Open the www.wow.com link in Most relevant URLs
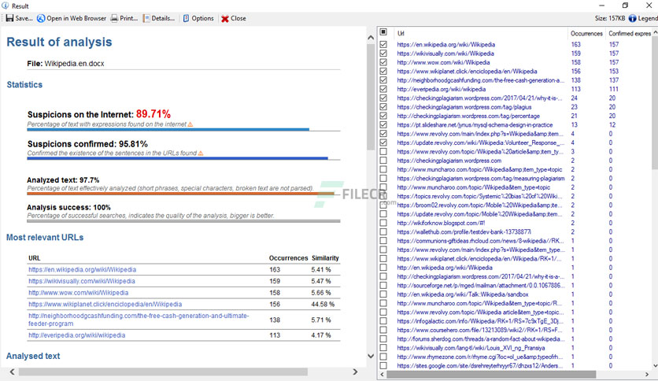Screen dimensions: 658x381 [79, 293]
